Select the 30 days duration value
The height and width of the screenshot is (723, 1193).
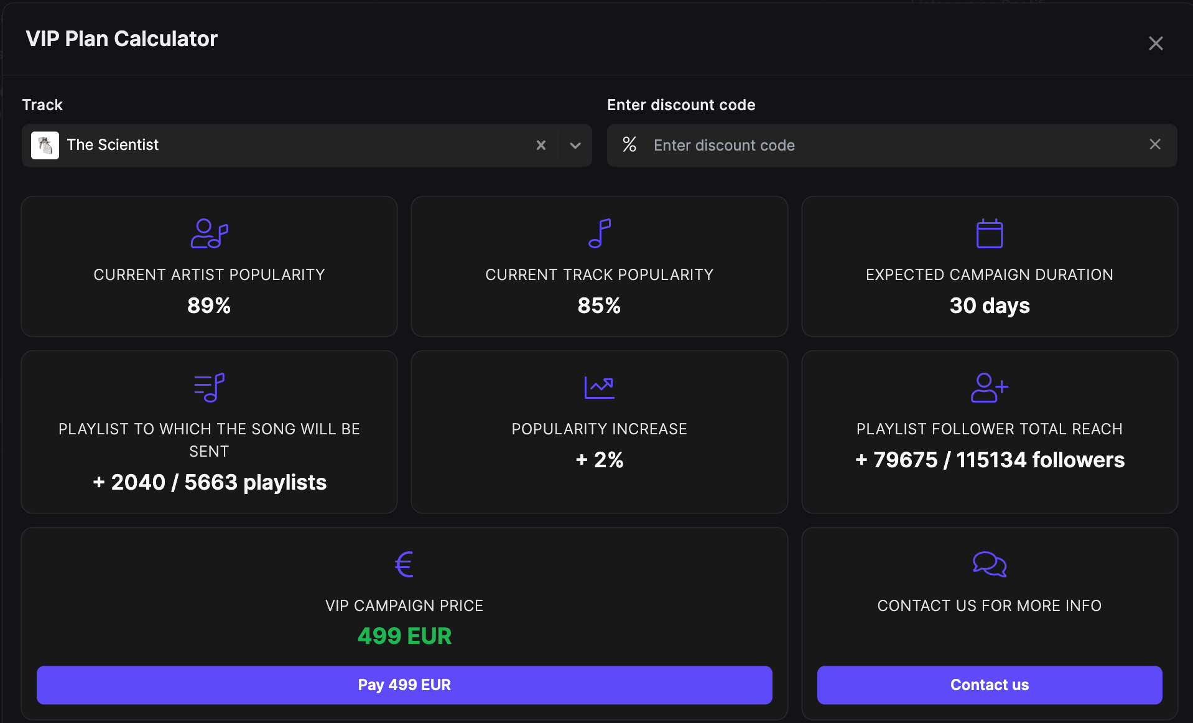990,306
